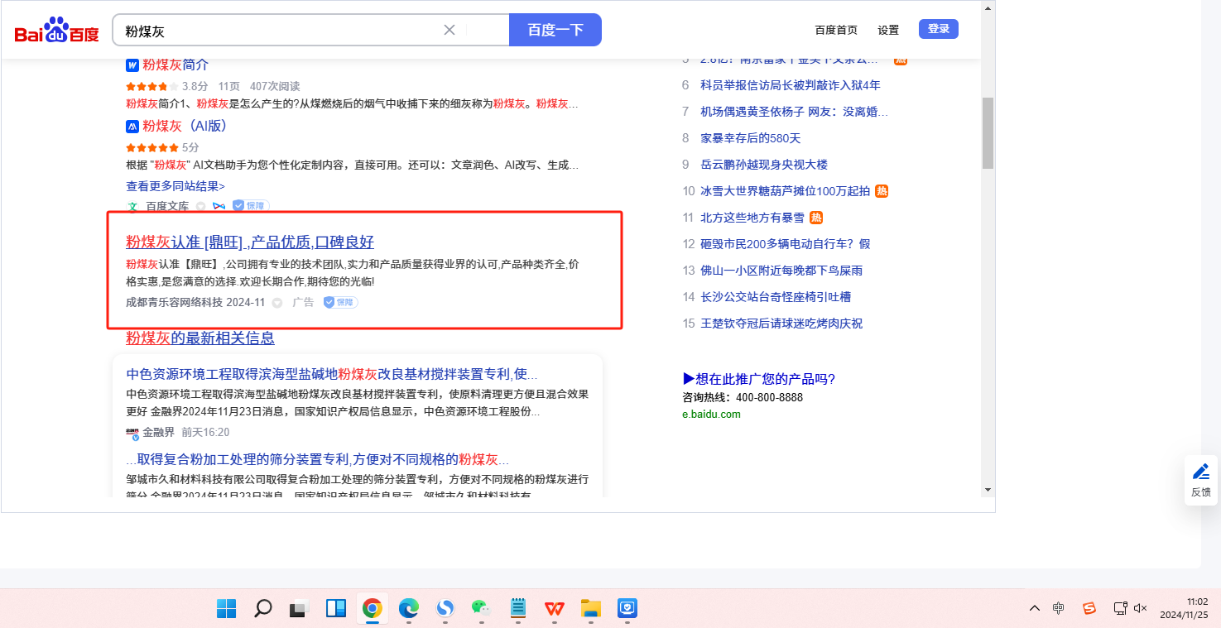Click the 登录 login button
The width and height of the screenshot is (1221, 628).
[938, 29]
